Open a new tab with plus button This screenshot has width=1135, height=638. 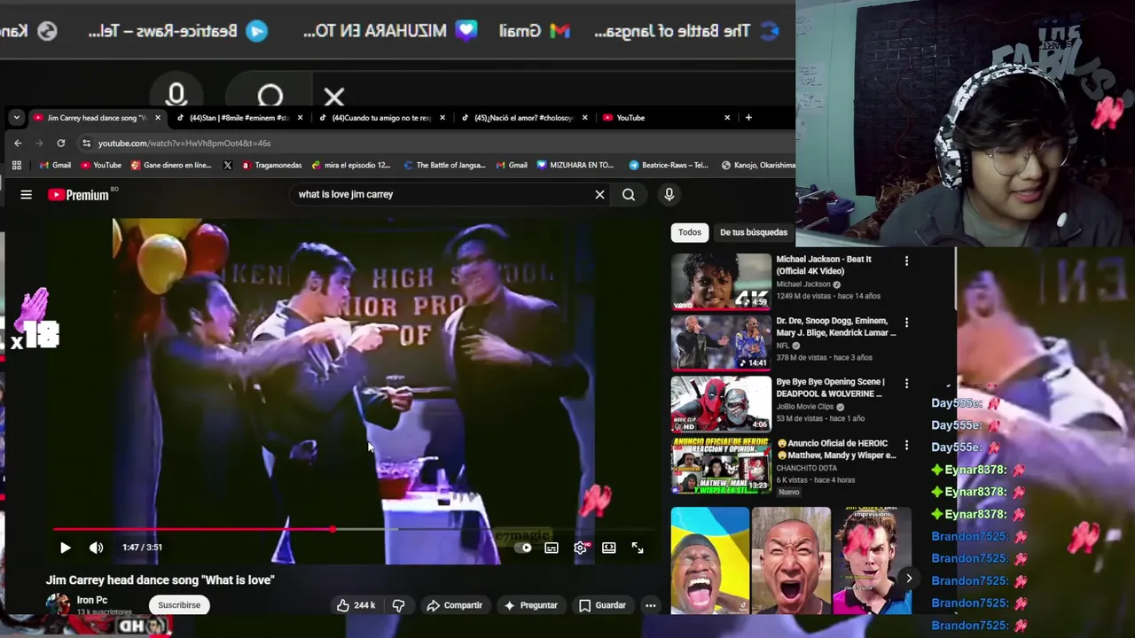click(748, 117)
